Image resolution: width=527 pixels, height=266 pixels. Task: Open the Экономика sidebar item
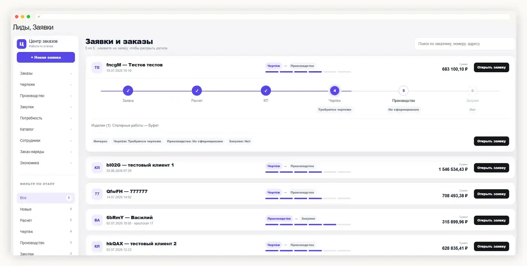tap(46, 163)
